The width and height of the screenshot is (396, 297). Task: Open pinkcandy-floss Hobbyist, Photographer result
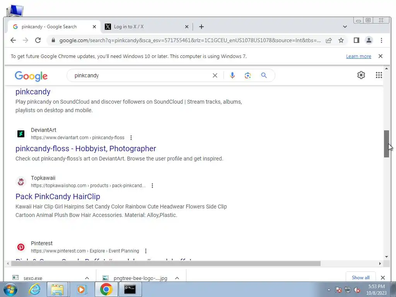85,148
